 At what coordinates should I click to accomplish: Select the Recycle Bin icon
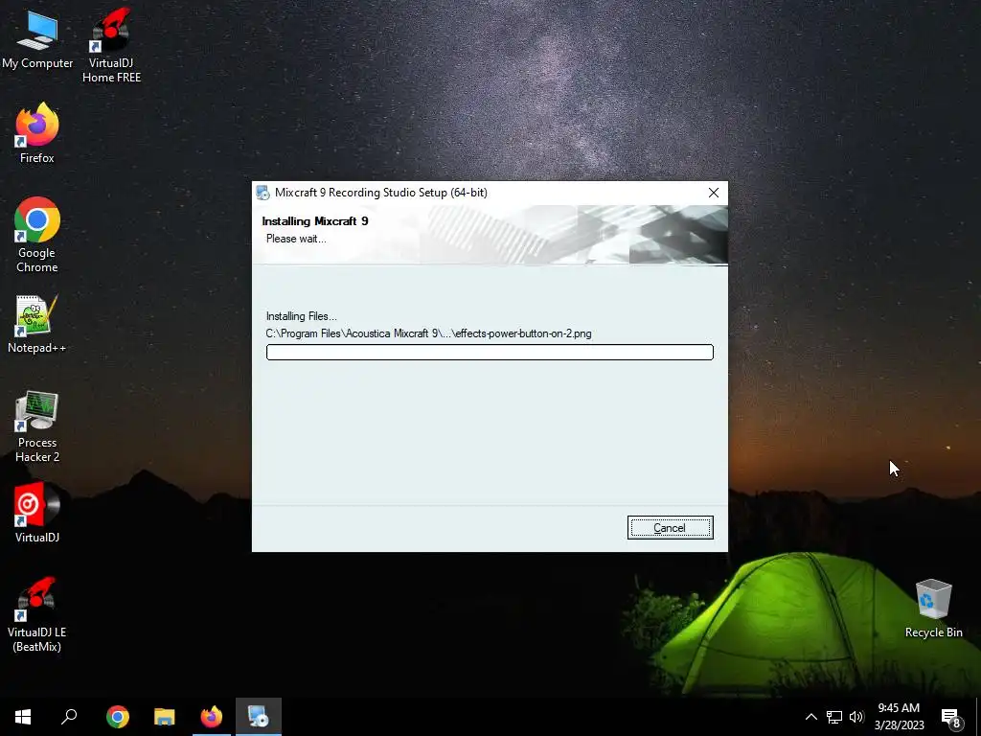[933, 609]
